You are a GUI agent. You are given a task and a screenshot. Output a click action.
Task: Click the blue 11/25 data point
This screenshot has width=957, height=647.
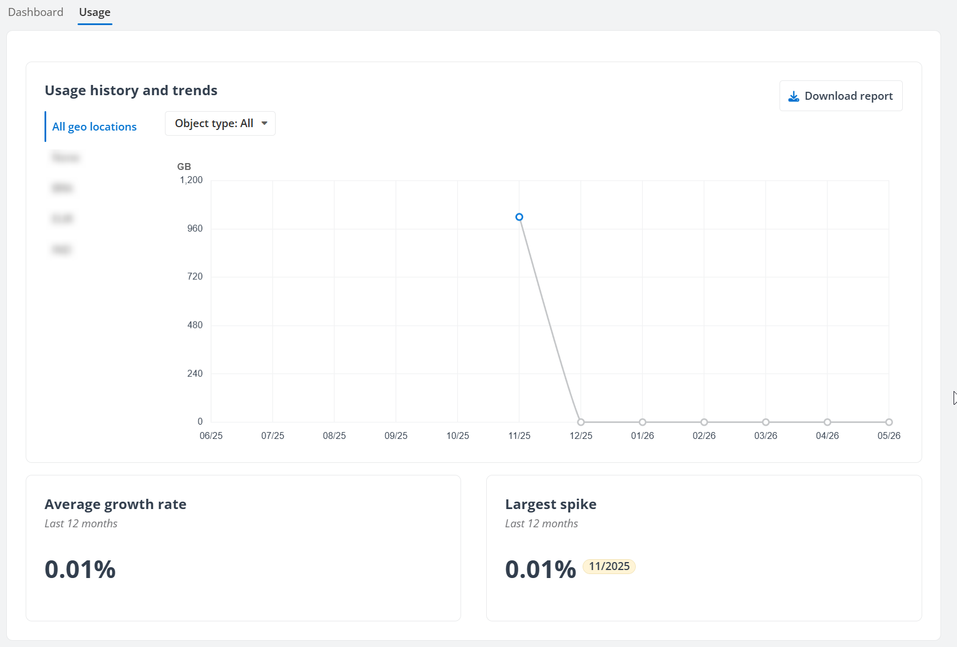(x=519, y=217)
